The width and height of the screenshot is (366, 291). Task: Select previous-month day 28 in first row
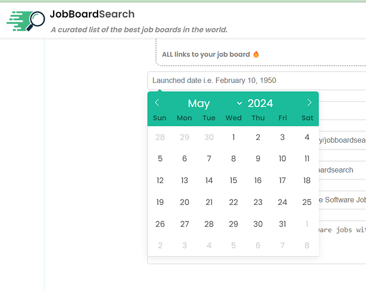point(160,137)
